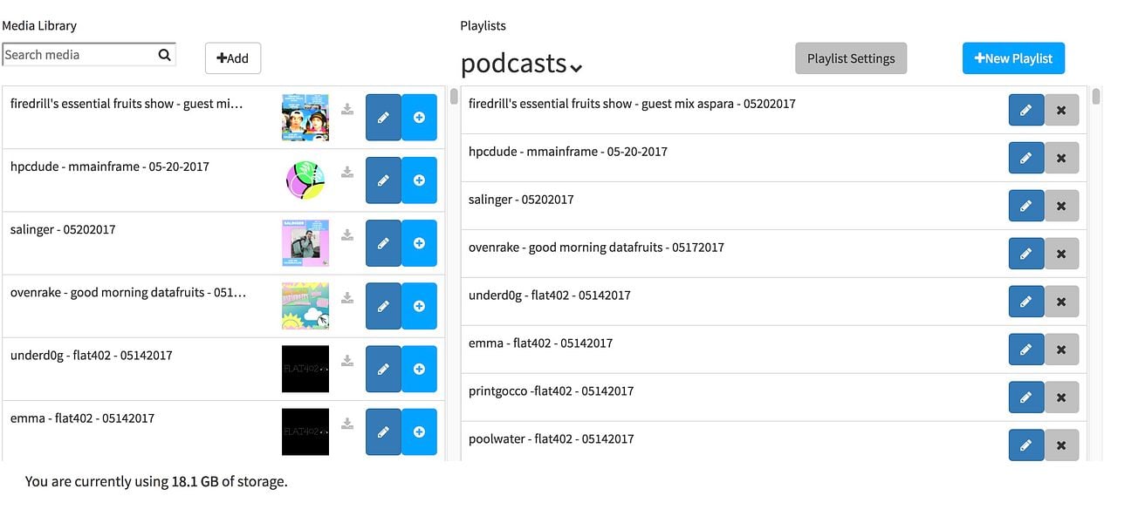Remove ovenrake entry from podcasts playlist

coord(1061,254)
